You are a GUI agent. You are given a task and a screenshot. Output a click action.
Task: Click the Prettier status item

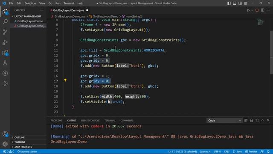point(251,151)
